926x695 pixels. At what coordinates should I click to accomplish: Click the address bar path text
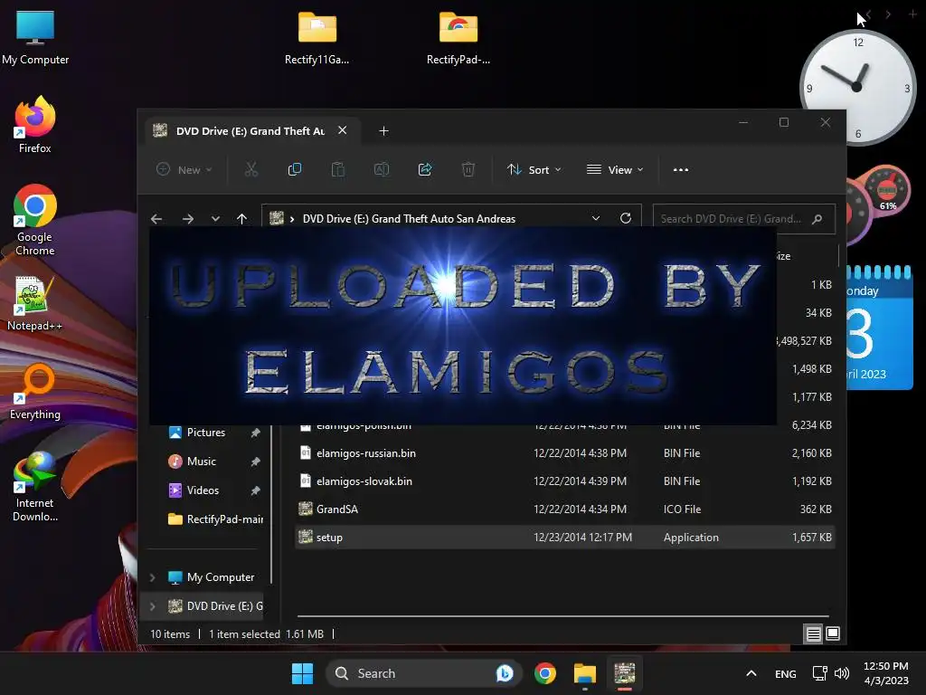click(409, 219)
